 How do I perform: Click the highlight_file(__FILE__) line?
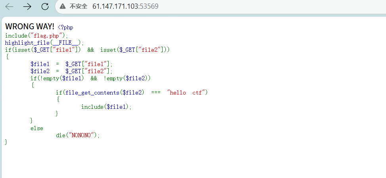pos(44,42)
